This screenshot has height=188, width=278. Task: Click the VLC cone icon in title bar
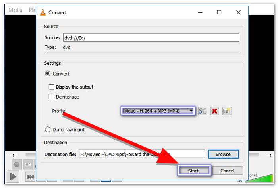(43, 12)
